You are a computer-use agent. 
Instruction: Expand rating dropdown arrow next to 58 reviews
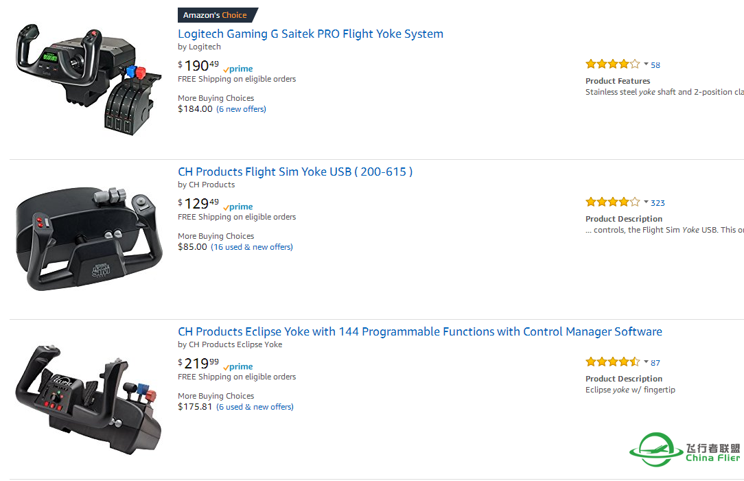click(x=646, y=64)
